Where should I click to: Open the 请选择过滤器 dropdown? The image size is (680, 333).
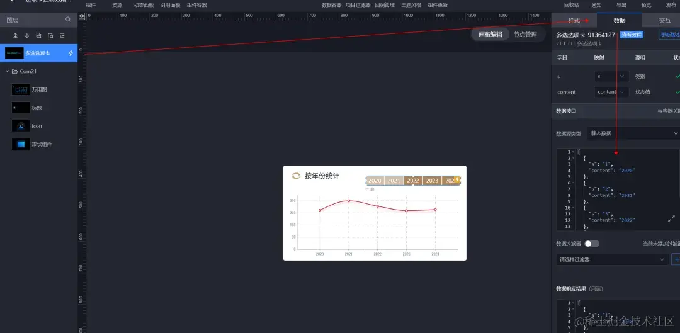point(612,259)
